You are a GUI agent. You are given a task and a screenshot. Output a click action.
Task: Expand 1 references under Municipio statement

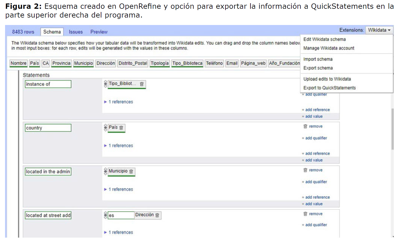pos(118,189)
